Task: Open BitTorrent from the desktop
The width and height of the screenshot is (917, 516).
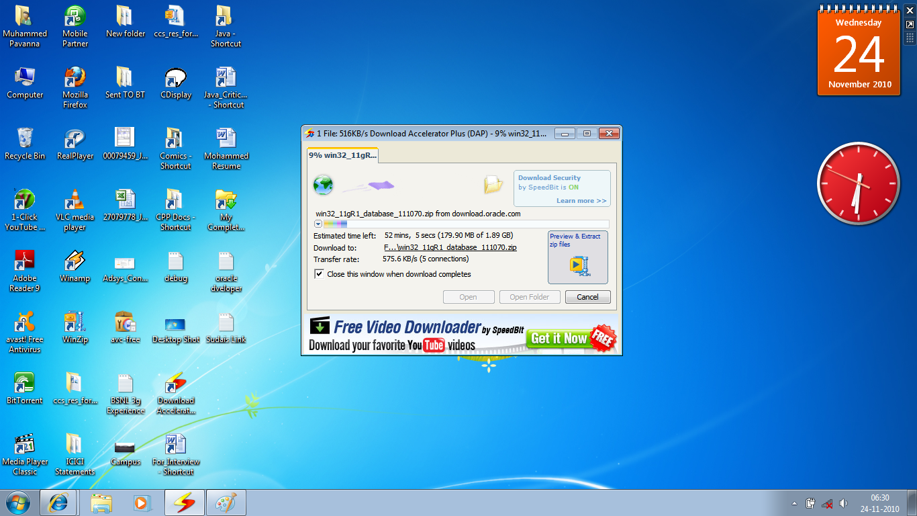Action: pyautogui.click(x=25, y=385)
